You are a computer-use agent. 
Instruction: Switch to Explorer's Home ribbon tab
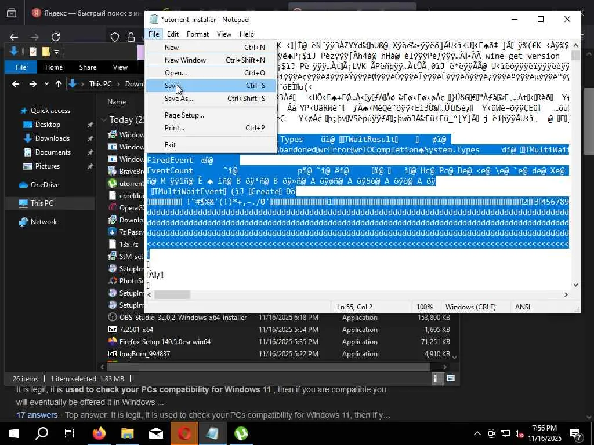click(54, 67)
